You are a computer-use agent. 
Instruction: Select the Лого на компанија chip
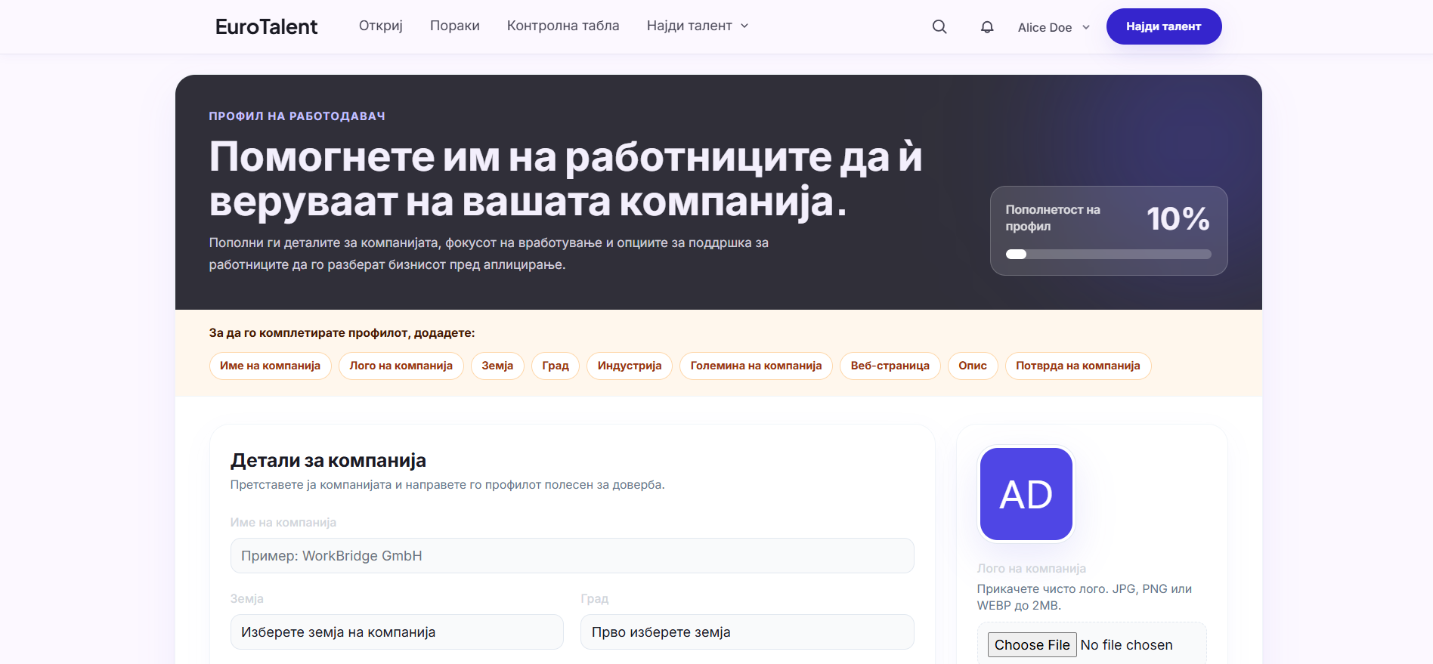401,366
